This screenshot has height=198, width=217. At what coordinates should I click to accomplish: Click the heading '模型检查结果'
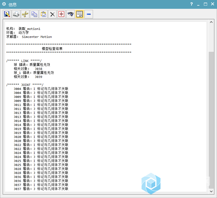click(52, 49)
